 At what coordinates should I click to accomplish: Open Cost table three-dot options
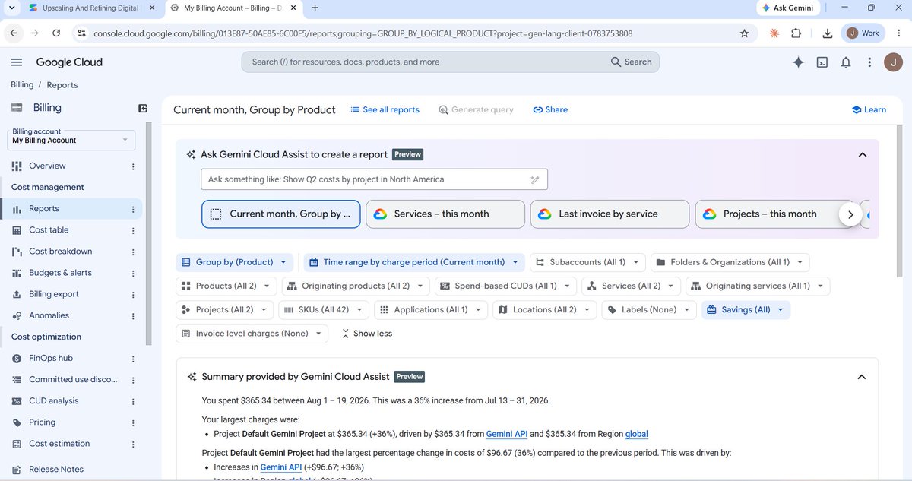pos(133,230)
